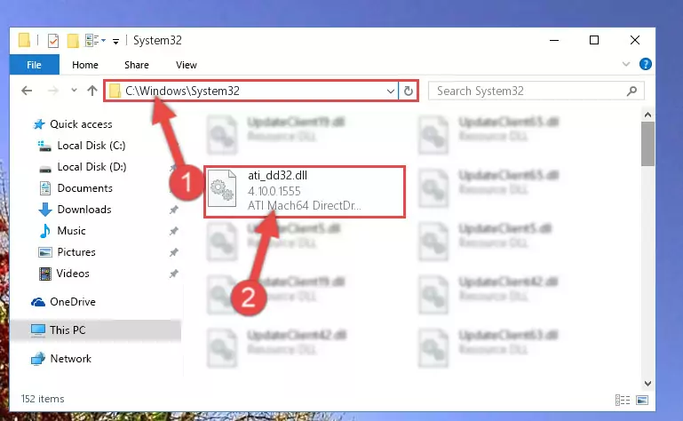Switch to large icons view in status bar

point(642,400)
